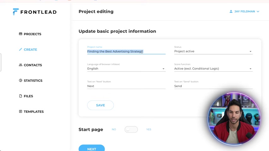This screenshot has width=269, height=151.
Task: Expand the Language of browser infotext dropdown
Action: 126,69
